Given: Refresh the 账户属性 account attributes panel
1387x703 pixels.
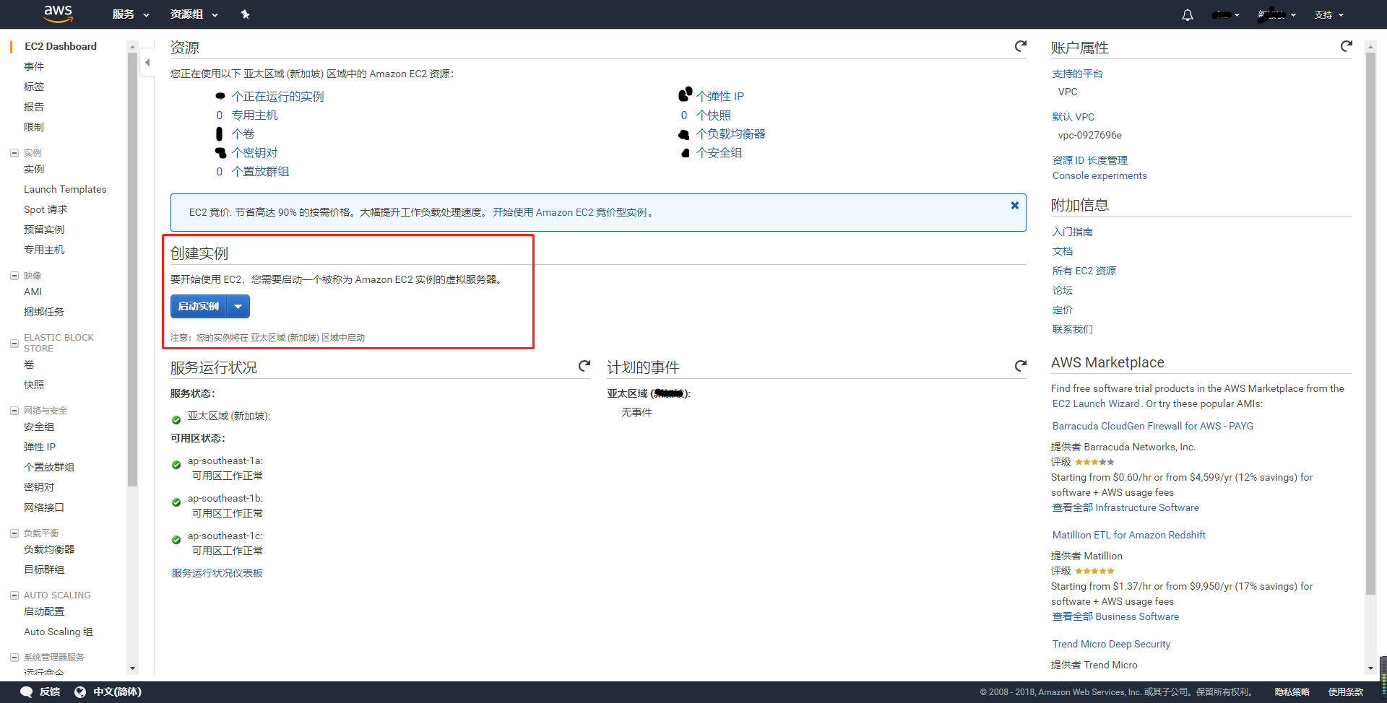Looking at the screenshot, I should [x=1346, y=46].
